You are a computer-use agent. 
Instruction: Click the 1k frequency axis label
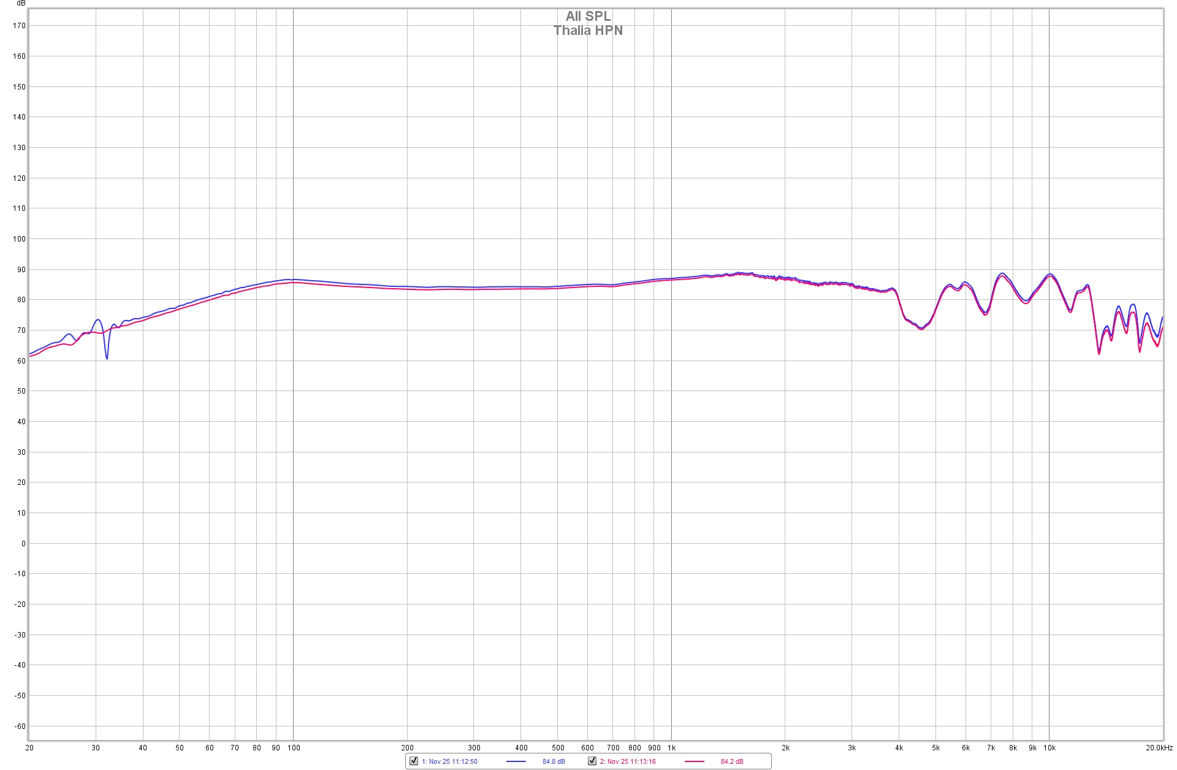click(x=671, y=748)
